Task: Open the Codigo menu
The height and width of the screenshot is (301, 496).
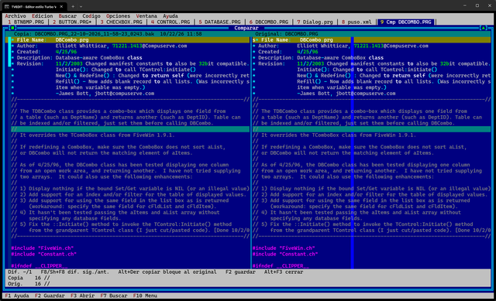Action: 91,15
